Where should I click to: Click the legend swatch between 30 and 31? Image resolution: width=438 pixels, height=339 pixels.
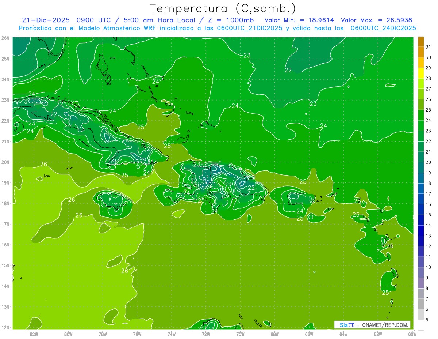[421, 52]
